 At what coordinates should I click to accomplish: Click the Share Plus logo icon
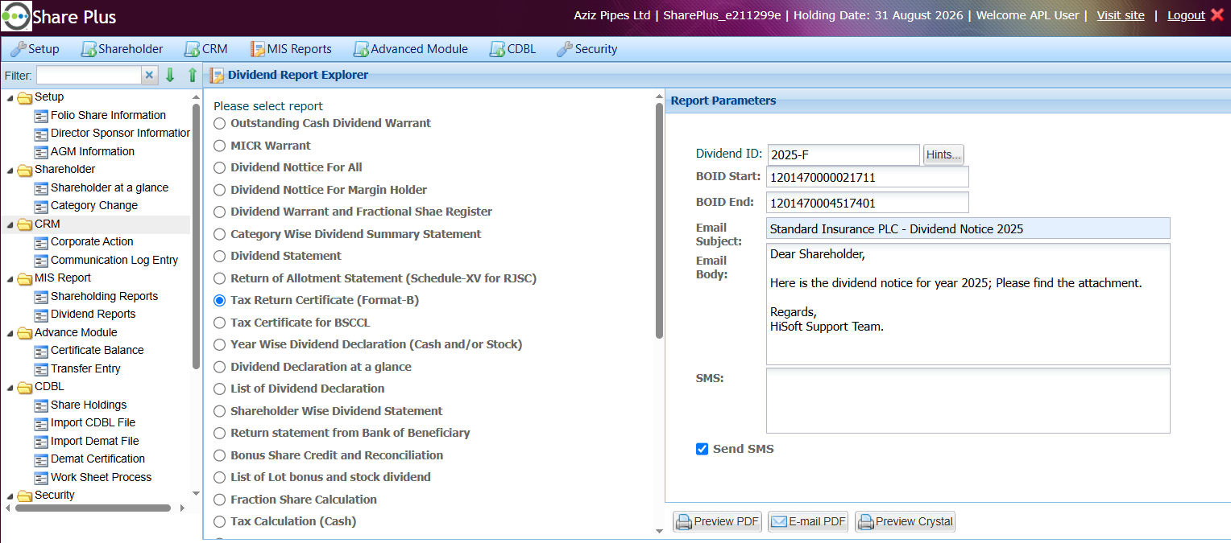[16, 16]
